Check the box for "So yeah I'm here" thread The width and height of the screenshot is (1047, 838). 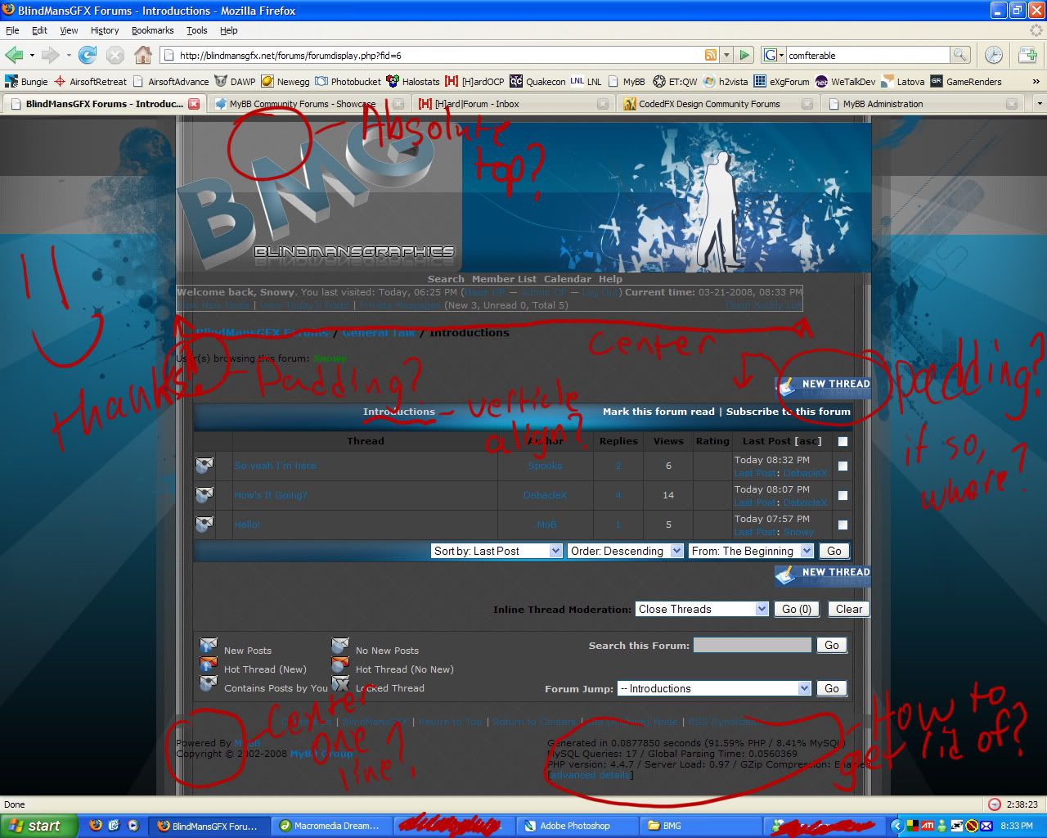pos(843,466)
